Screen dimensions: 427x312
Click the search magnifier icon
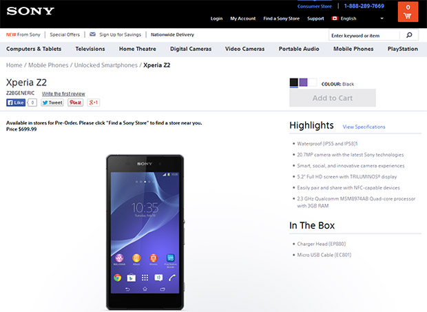pos(409,35)
